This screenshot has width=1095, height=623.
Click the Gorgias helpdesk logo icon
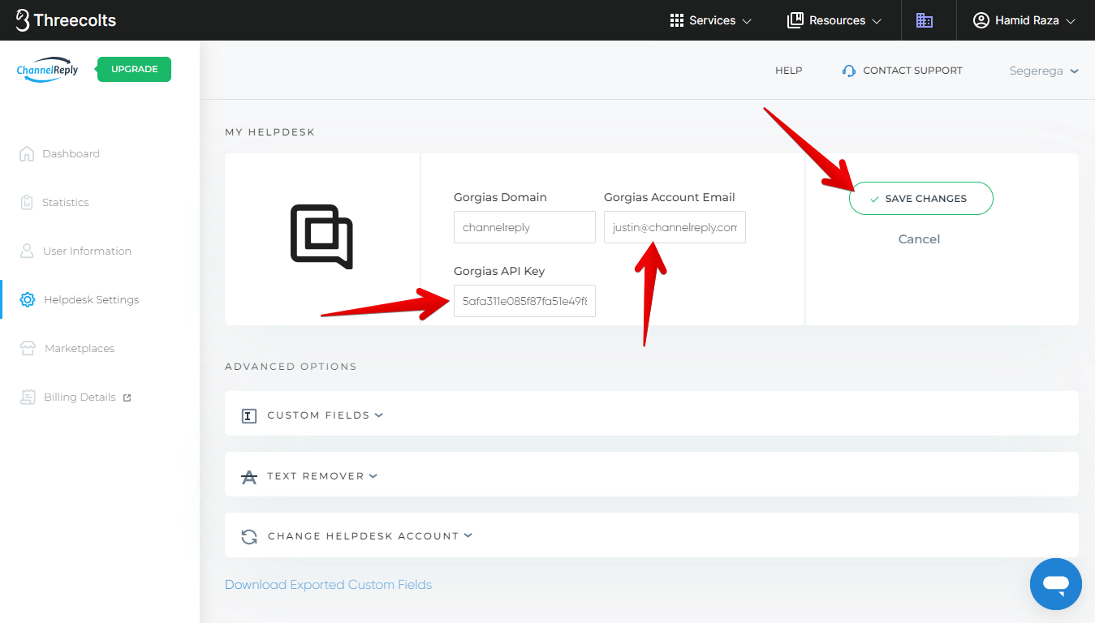[321, 236]
